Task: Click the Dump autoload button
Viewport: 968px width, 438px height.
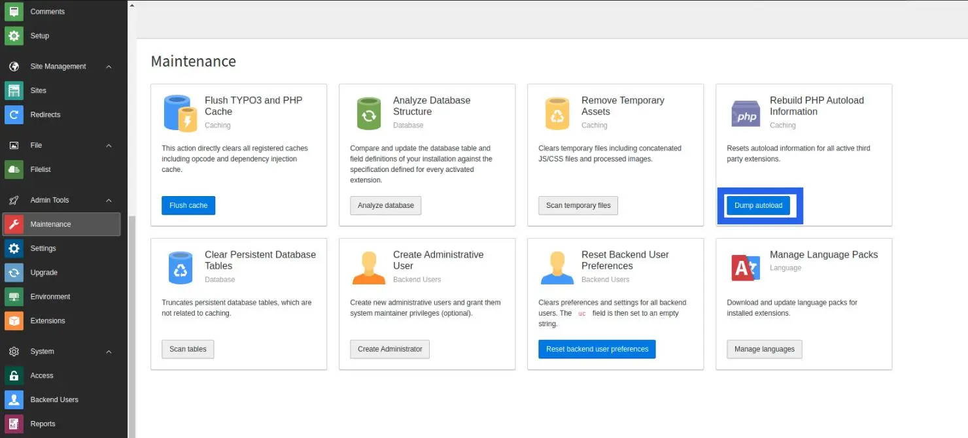Action: pos(758,205)
